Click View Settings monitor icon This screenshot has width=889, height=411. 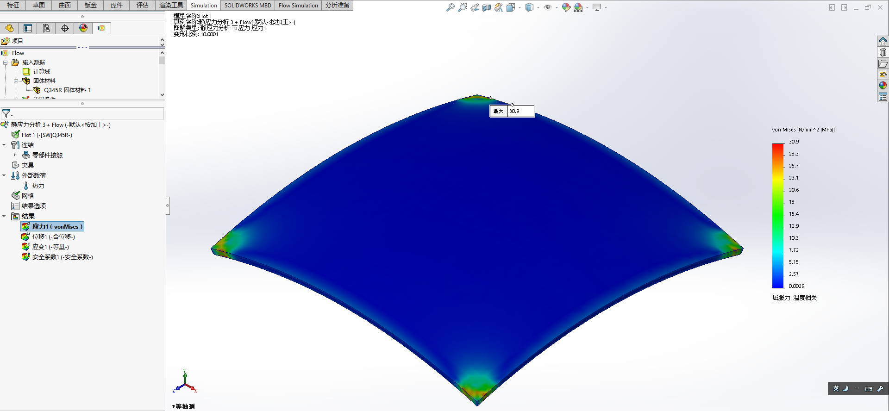[x=597, y=7]
